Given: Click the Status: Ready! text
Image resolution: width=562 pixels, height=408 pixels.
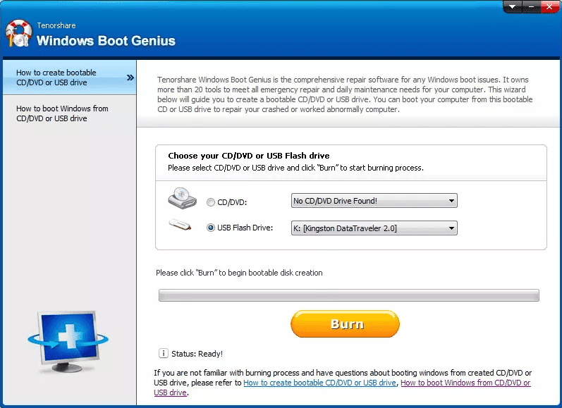Looking at the screenshot, I should (197, 354).
